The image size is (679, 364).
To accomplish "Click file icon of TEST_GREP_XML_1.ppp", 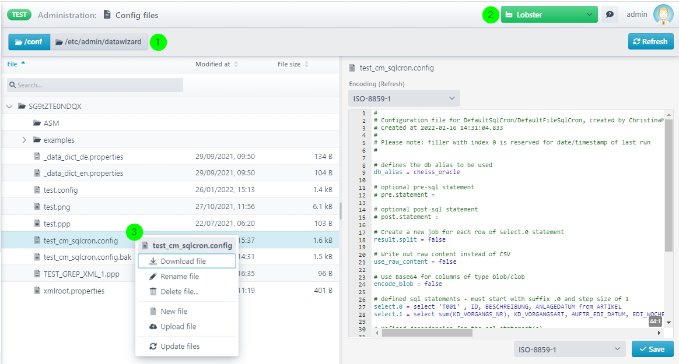I will [37, 273].
